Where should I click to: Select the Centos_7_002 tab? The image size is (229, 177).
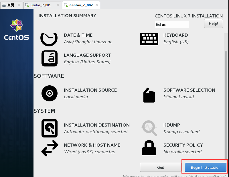click(x=81, y=5)
